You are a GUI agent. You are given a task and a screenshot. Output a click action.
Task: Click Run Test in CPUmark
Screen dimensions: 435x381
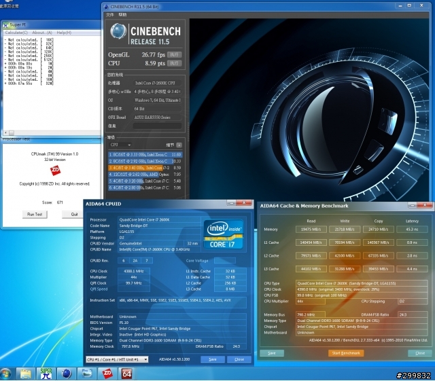[x=35, y=215]
